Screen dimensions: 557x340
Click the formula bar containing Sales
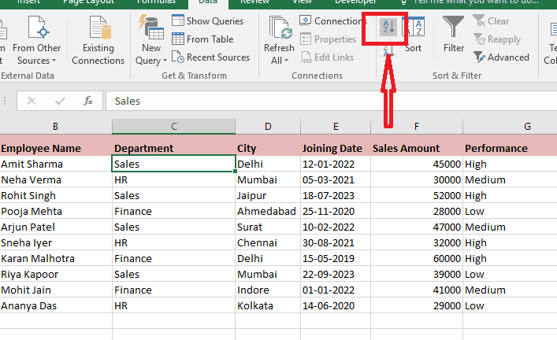point(315,101)
